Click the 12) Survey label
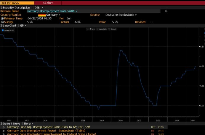Viewport: 205px width, 135px height. 7,22
